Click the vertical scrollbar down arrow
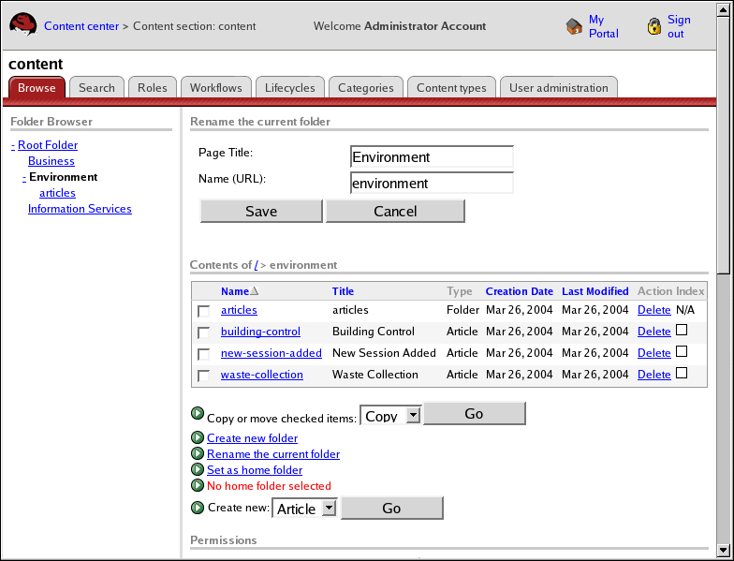The height and width of the screenshot is (561, 734). [x=723, y=551]
